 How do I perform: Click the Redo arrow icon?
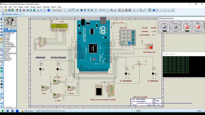click(x=104, y=10)
